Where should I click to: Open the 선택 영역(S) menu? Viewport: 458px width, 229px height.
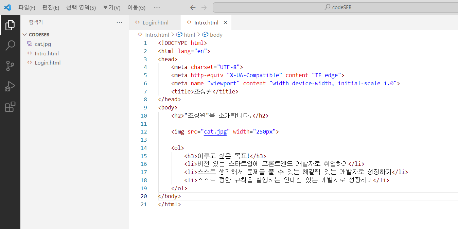point(81,7)
